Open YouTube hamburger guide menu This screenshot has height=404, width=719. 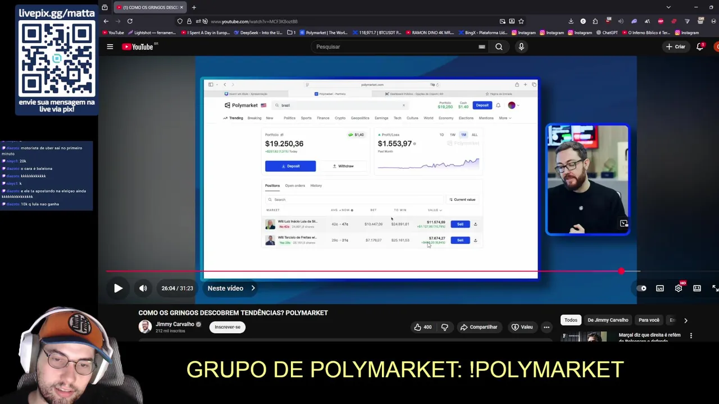110,47
